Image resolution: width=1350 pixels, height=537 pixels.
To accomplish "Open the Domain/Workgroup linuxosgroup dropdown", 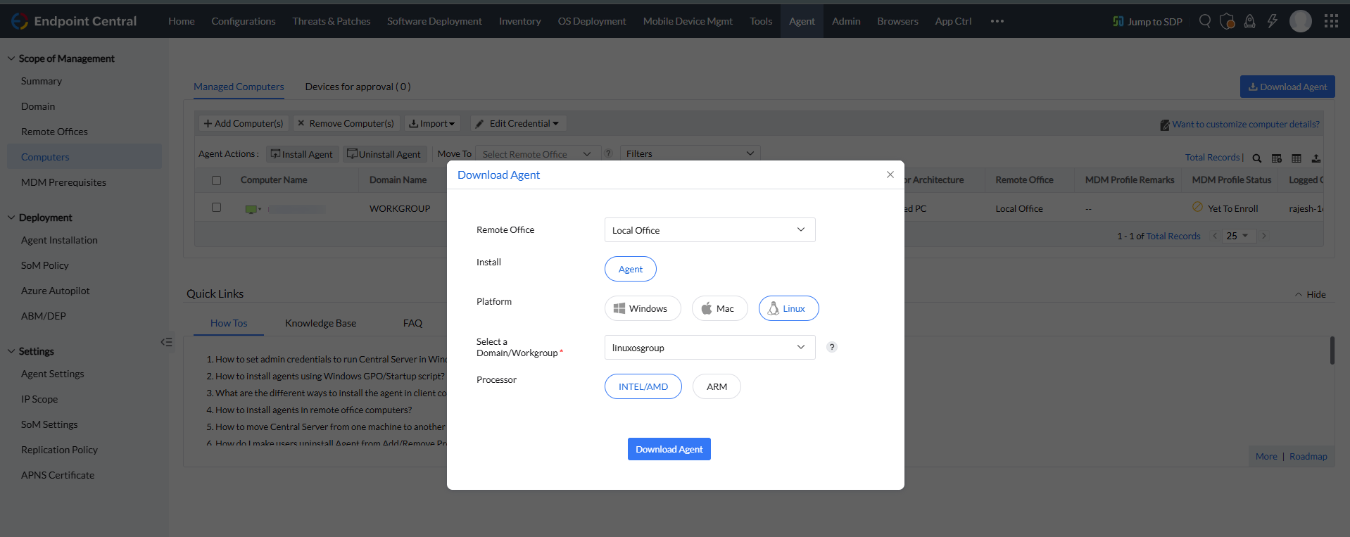I will point(709,348).
